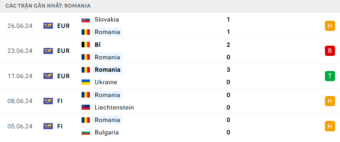Click the Ukraine flag icon
The width and height of the screenshot is (340, 142).
[x=86, y=82]
